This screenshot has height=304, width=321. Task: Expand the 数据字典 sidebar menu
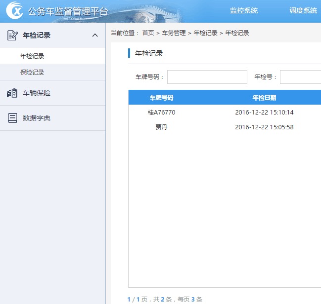[37, 118]
